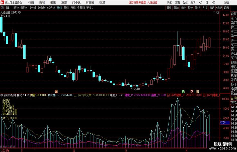This screenshot has width=237, height=152.
Task: Open the 功能 menu
Action: [x=170, y=2]
